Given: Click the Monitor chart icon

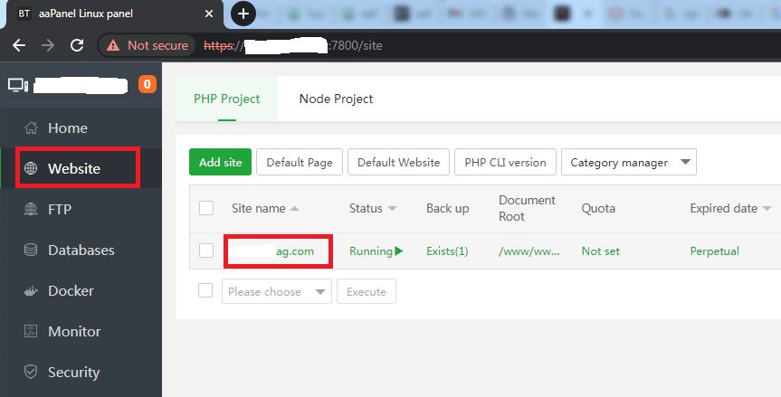Looking at the screenshot, I should pos(31,331).
